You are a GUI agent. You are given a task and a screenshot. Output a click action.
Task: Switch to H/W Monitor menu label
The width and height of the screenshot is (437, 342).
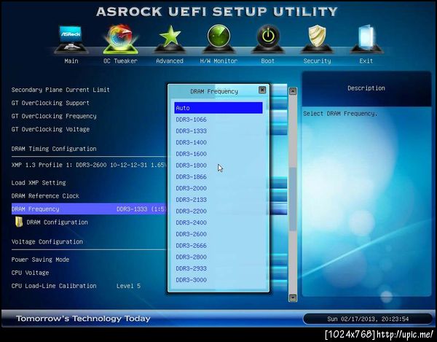219,61
